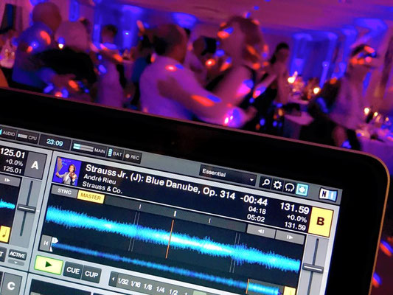Click deck B +0.0% tempo value

[x=296, y=218]
